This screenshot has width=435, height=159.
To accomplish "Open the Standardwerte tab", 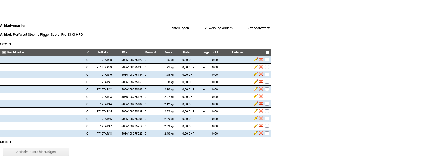I will [x=259, y=28].
